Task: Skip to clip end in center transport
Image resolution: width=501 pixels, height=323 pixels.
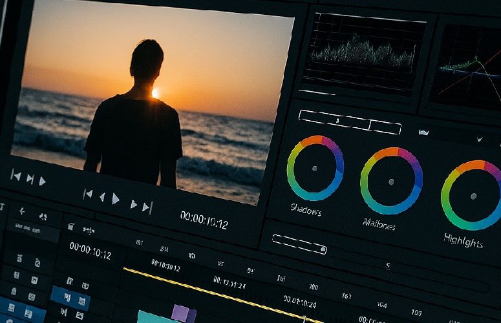Action: coord(147,208)
